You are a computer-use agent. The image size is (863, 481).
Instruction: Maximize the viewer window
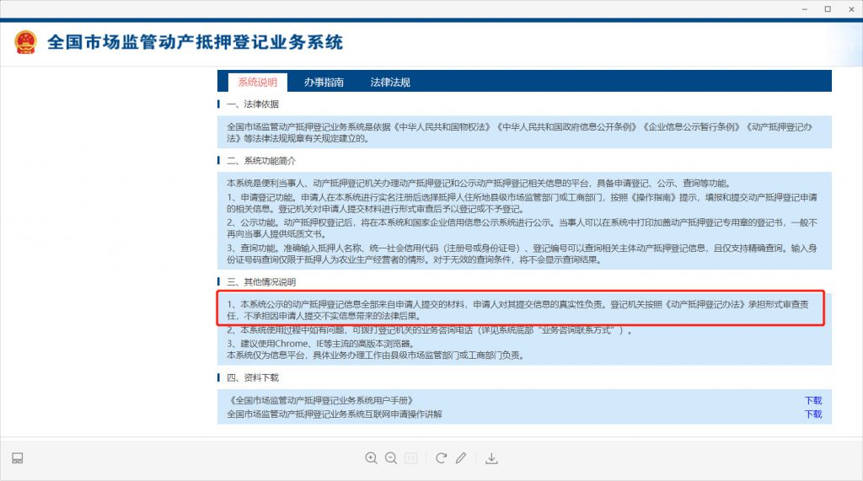[x=828, y=8]
